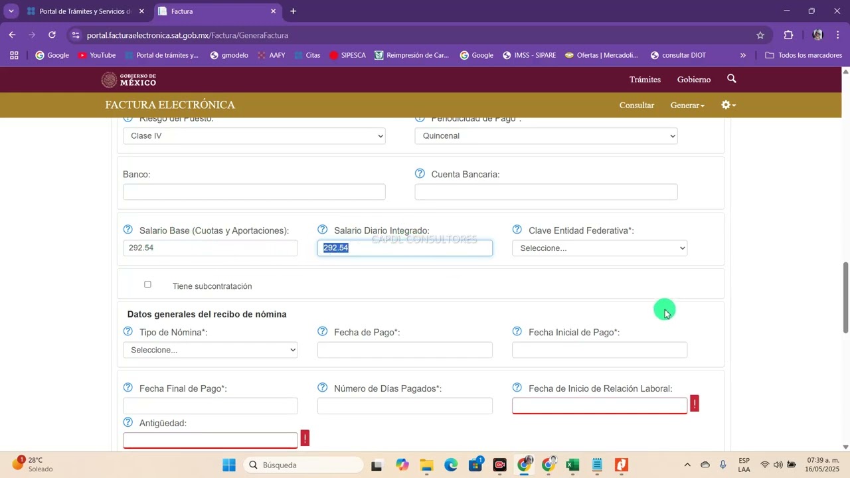Open the browser extensions puzzle icon
The width and height of the screenshot is (850, 478).
[788, 35]
